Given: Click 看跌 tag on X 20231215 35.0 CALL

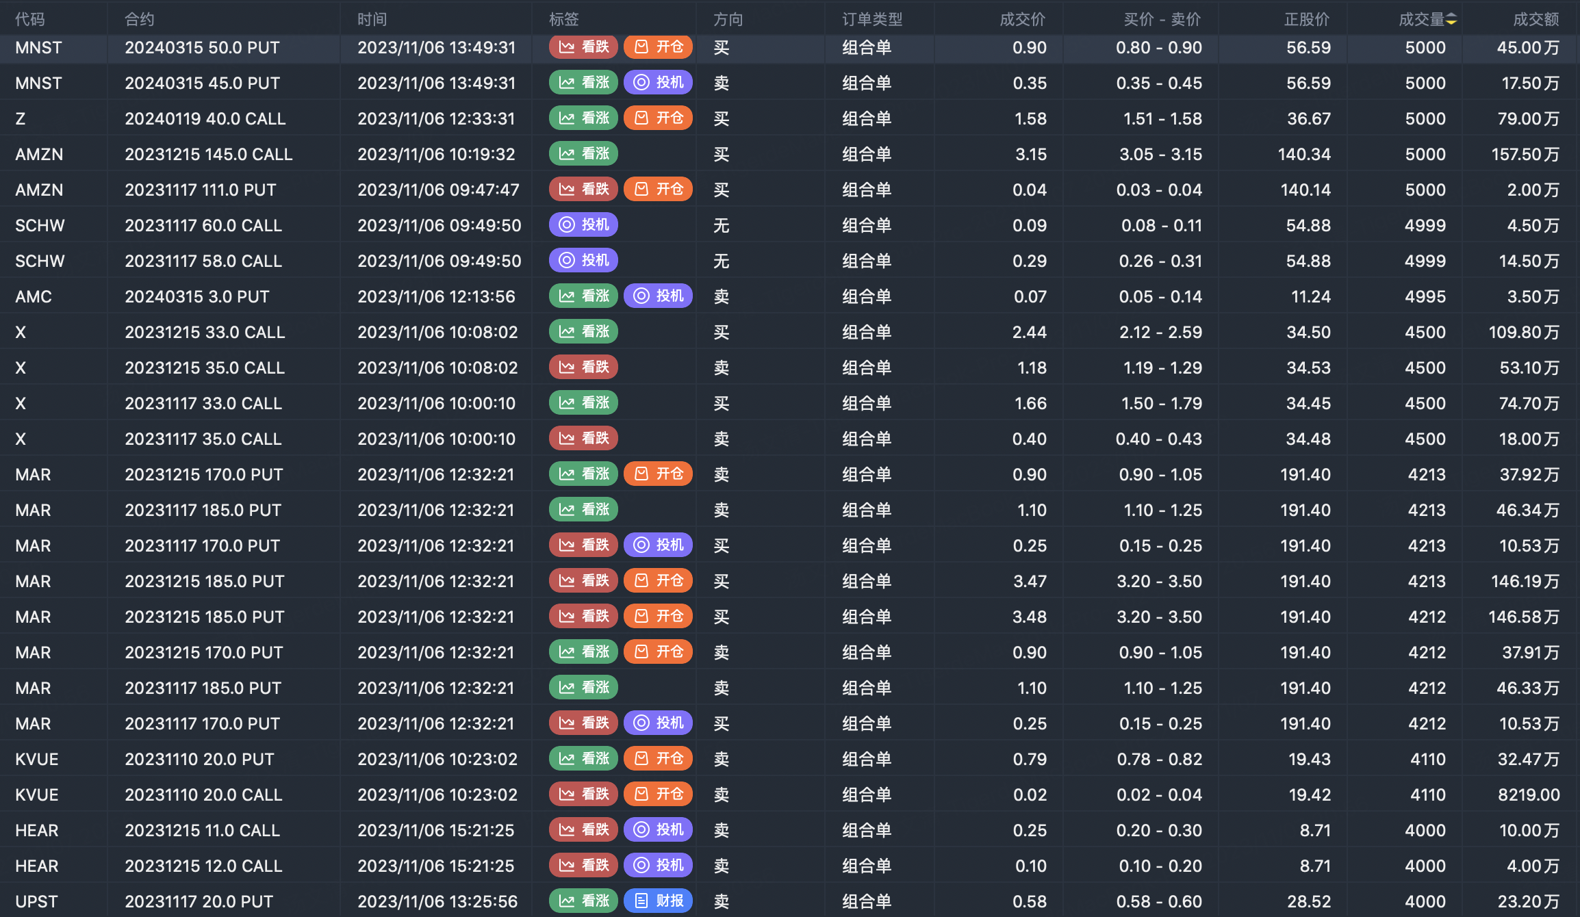Looking at the screenshot, I should [x=583, y=367].
